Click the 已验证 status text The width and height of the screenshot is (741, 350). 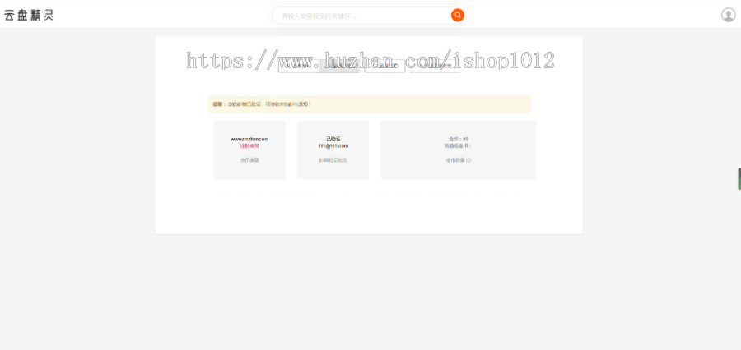333,139
